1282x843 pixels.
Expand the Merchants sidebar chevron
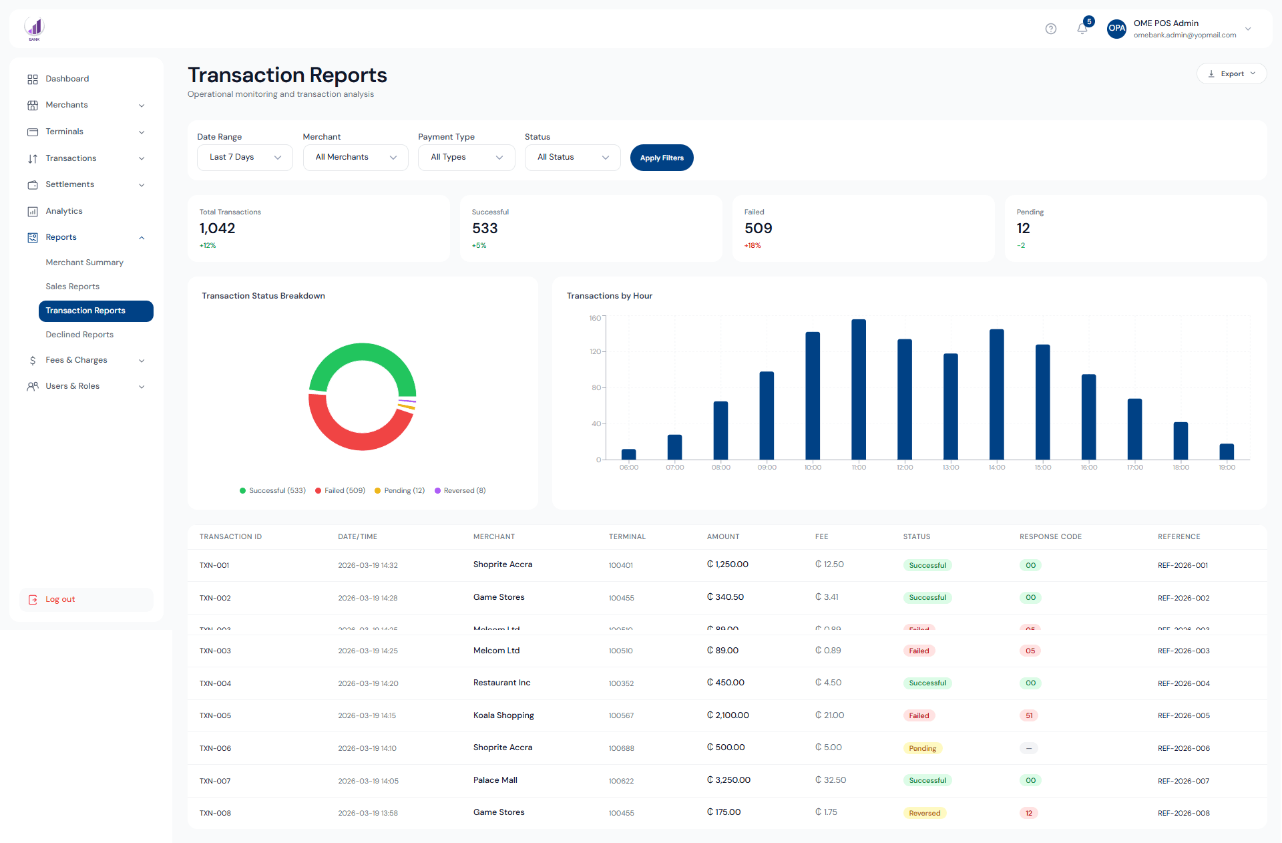[x=142, y=106]
